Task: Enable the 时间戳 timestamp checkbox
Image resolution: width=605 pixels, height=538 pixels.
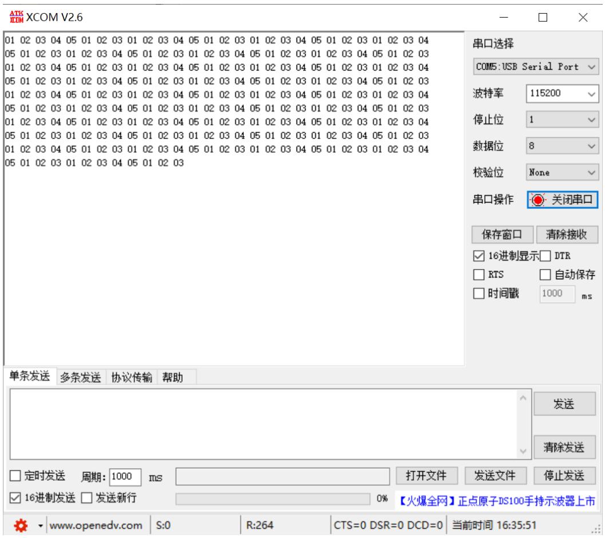Action: click(x=479, y=293)
